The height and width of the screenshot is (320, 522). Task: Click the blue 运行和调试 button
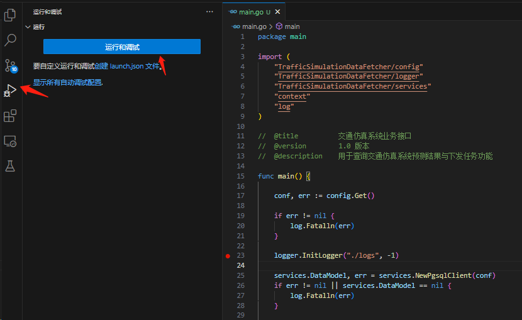coord(122,47)
